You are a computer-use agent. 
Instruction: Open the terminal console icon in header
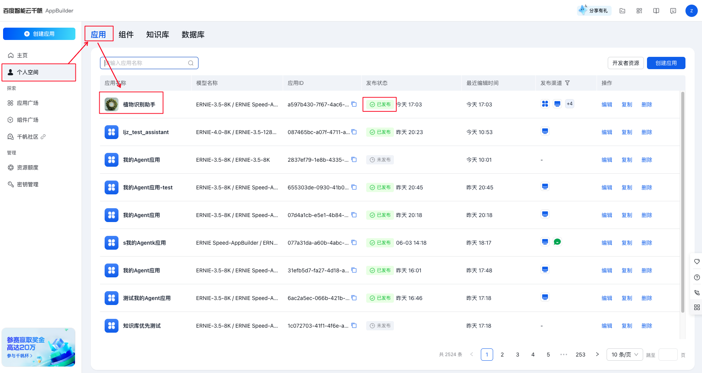(622, 11)
